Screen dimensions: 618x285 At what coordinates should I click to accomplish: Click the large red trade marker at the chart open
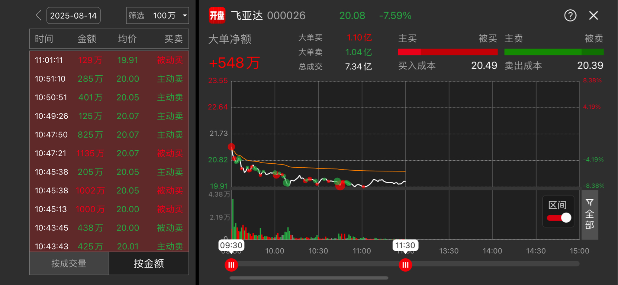pos(231,147)
